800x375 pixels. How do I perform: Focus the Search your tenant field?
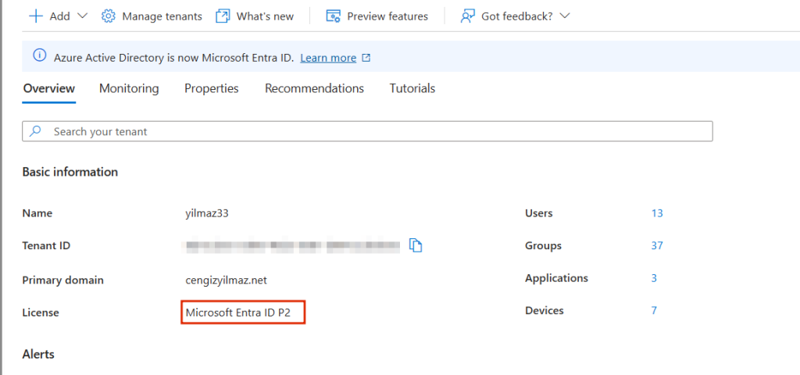click(375, 131)
